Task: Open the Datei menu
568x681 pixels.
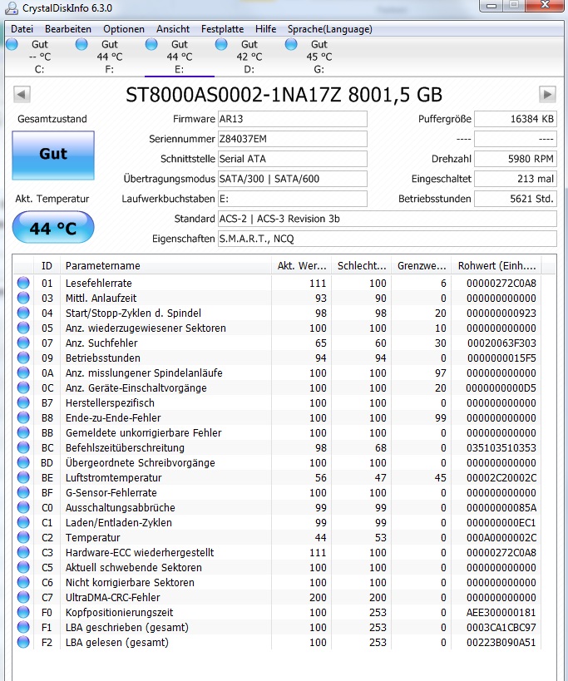Action: [x=22, y=29]
